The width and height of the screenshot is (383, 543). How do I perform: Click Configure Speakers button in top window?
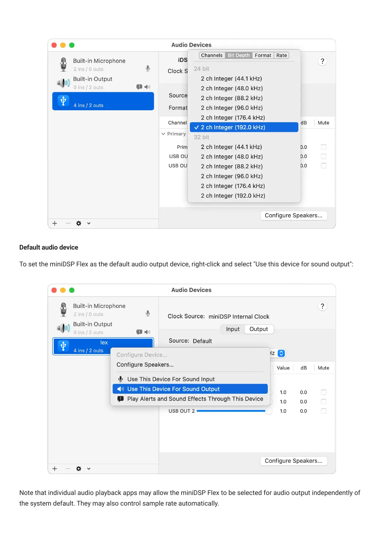294,215
